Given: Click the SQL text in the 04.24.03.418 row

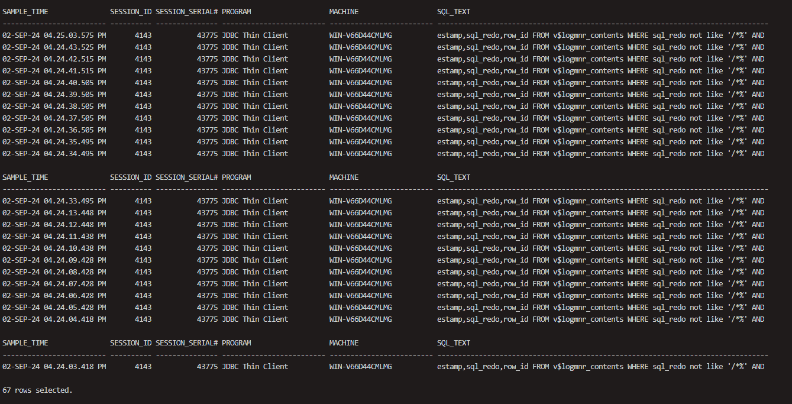Looking at the screenshot, I should click(601, 367).
